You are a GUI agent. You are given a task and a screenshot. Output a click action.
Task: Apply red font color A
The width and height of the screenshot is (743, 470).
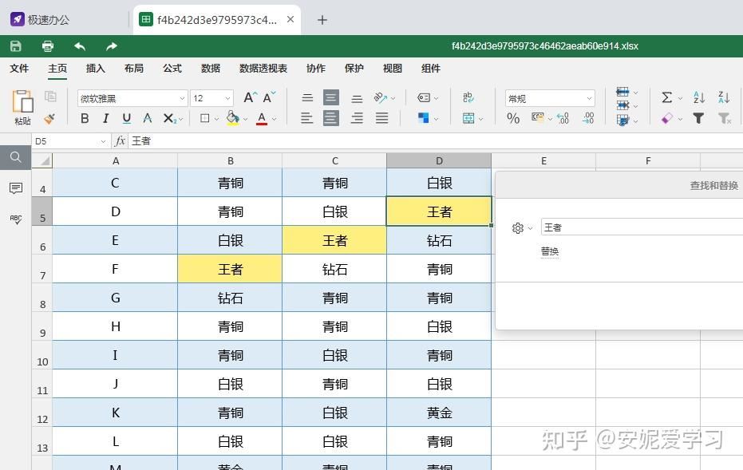262,118
